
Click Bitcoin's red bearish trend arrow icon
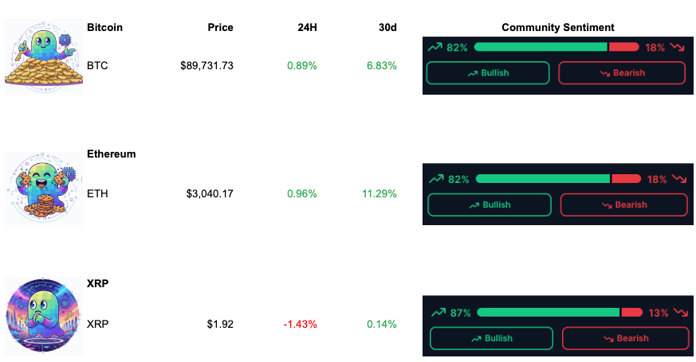(x=678, y=48)
